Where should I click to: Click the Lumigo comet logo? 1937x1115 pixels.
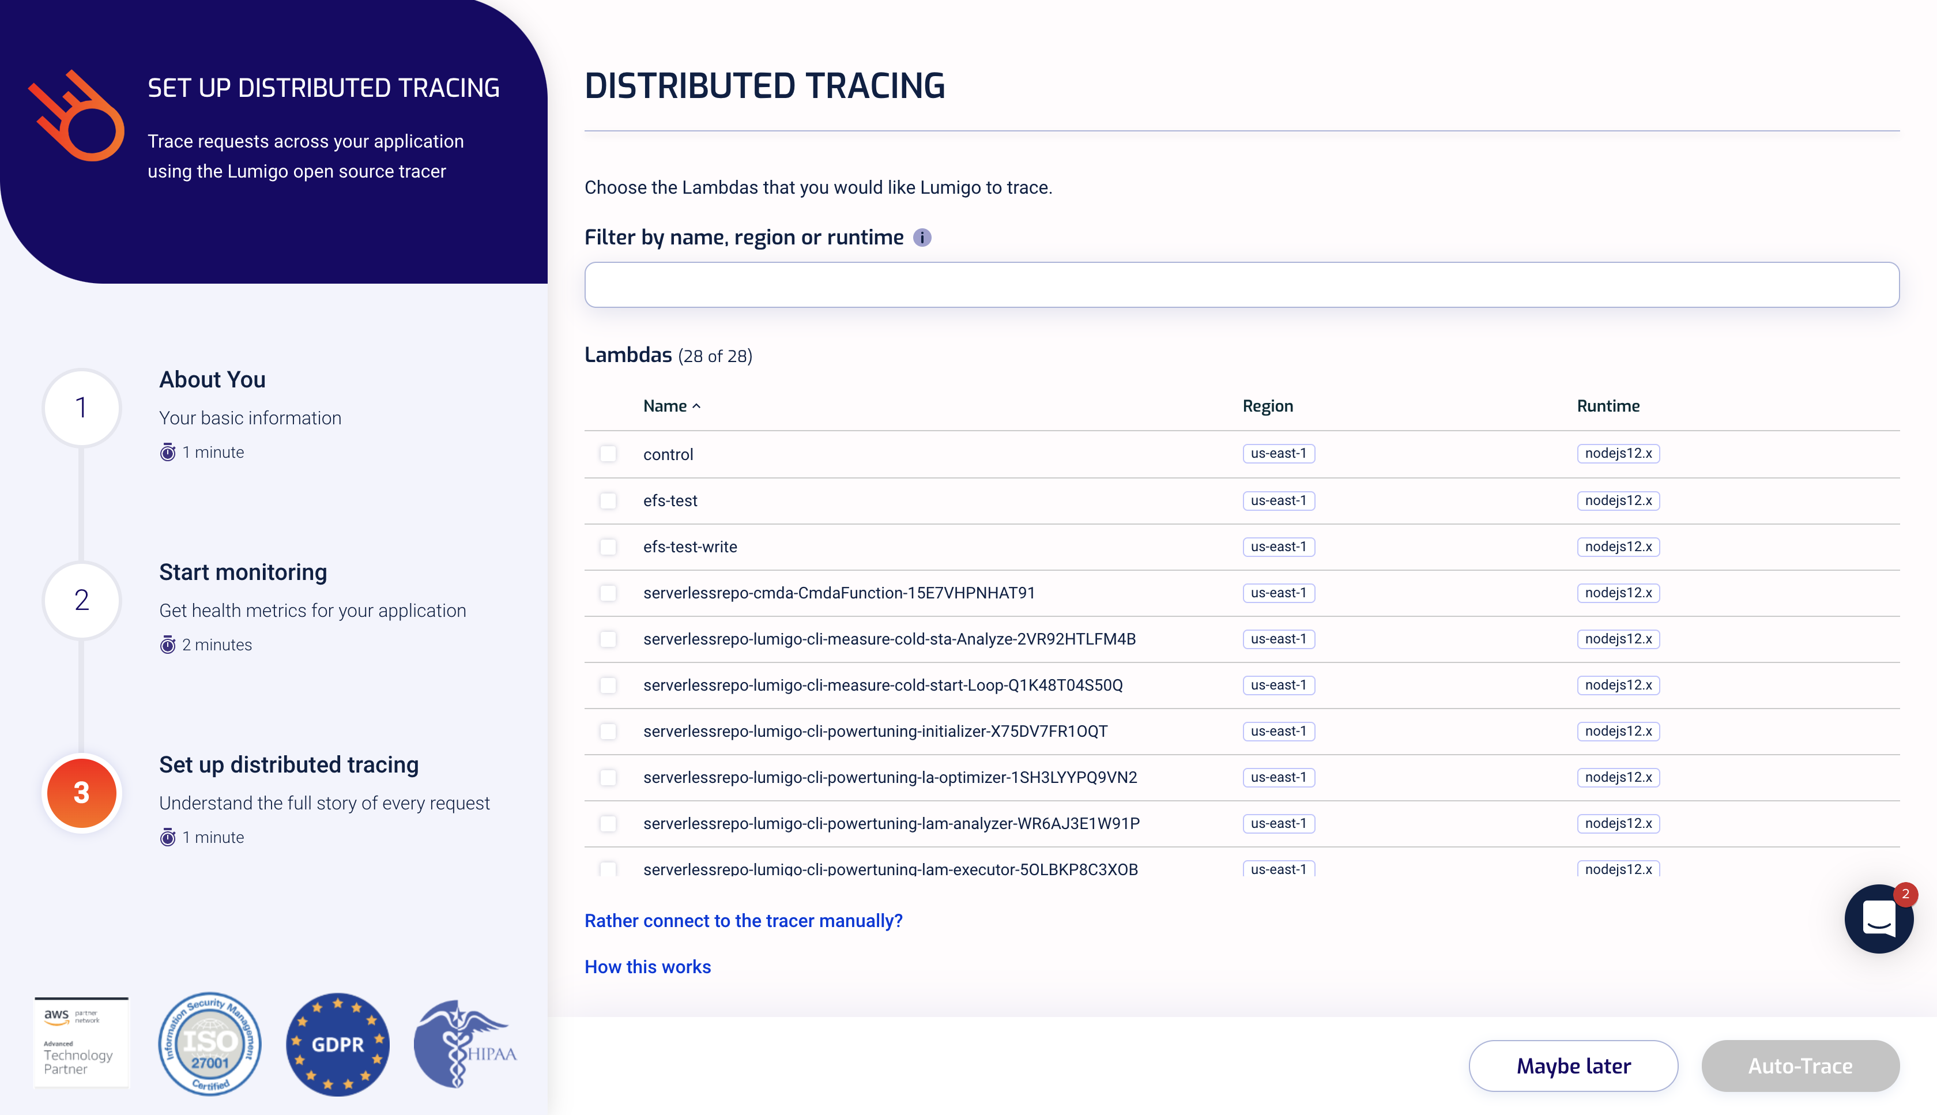click(x=77, y=116)
